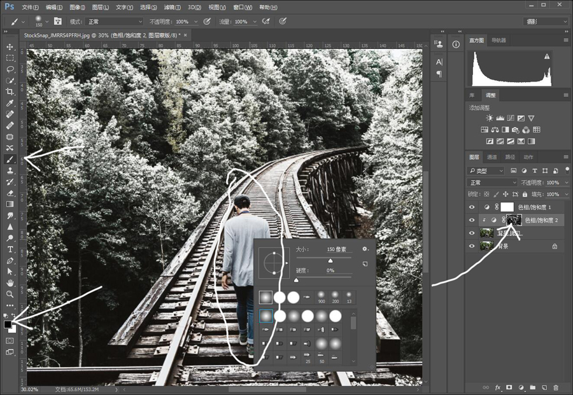The height and width of the screenshot is (395, 573).
Task: Select the Zoom tool
Action: 10,295
